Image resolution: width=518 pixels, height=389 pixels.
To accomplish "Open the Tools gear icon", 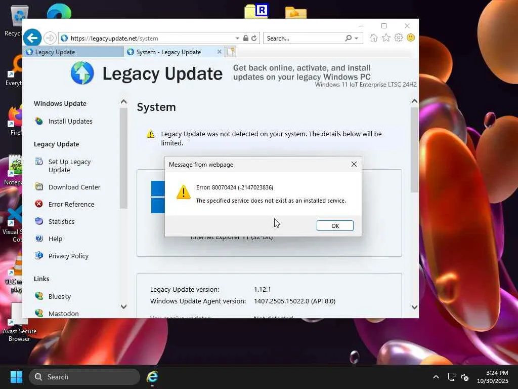I will [399, 37].
